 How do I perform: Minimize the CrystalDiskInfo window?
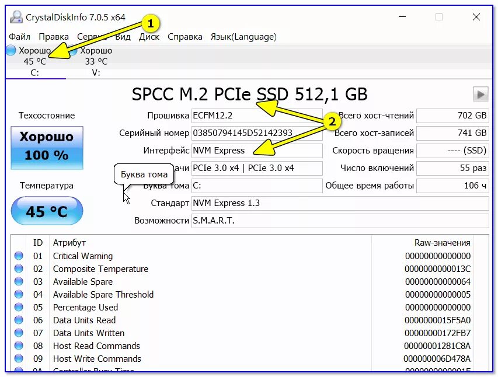point(402,17)
